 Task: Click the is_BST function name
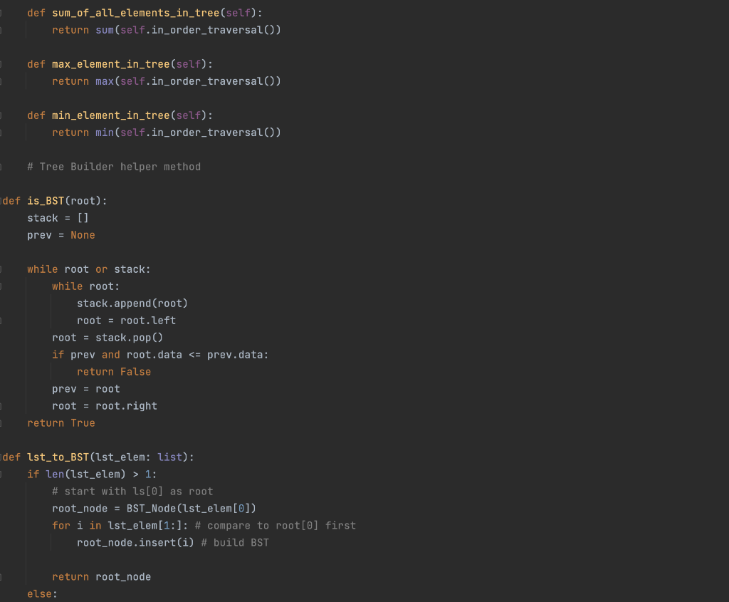45,200
